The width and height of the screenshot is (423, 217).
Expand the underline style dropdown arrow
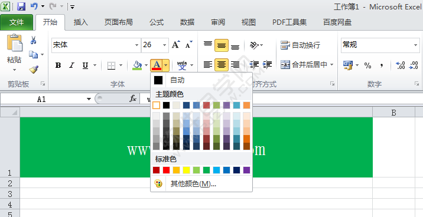click(x=95, y=65)
